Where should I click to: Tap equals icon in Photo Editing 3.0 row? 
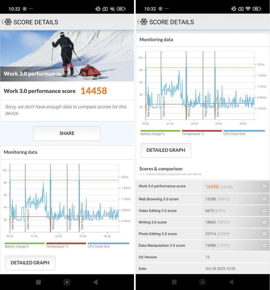[264, 234]
